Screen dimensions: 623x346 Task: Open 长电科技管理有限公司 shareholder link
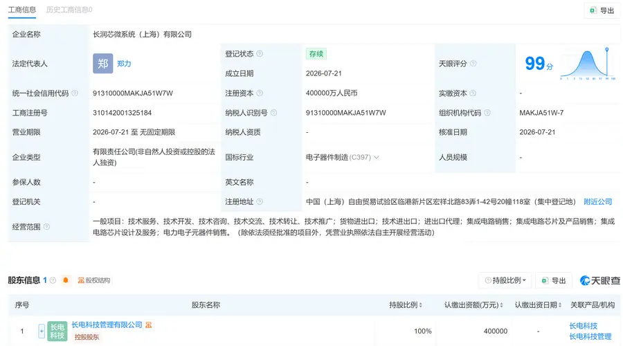(x=107, y=325)
